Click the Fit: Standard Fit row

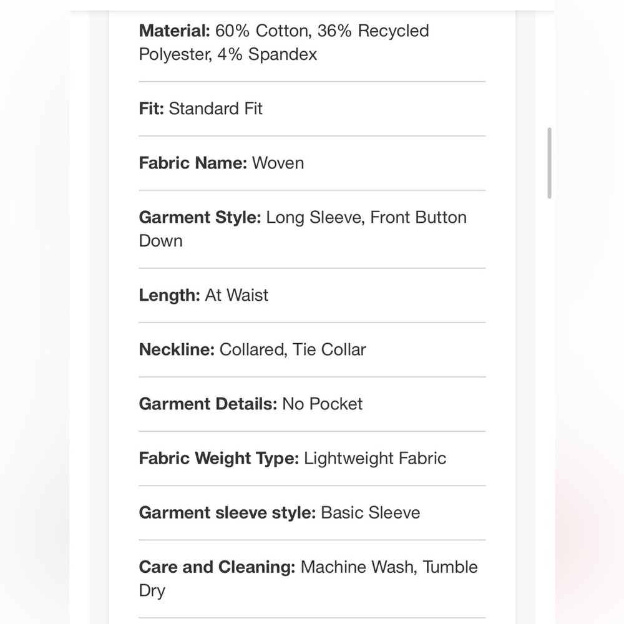[312, 109]
